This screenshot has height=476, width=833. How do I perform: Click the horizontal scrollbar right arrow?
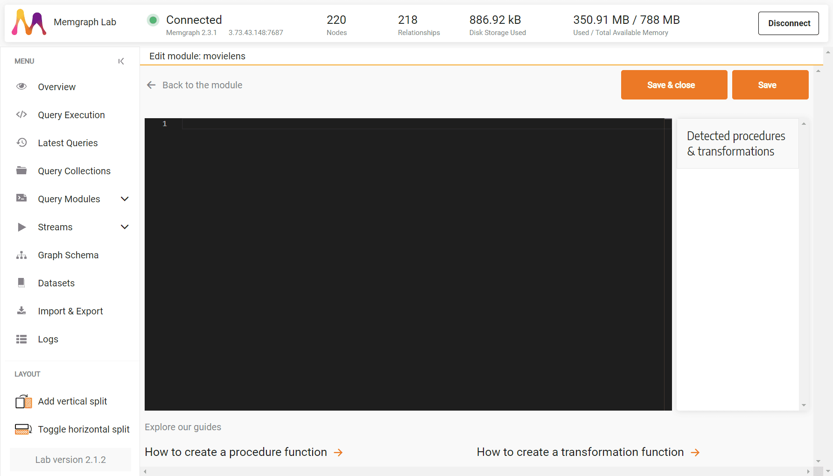click(x=808, y=471)
